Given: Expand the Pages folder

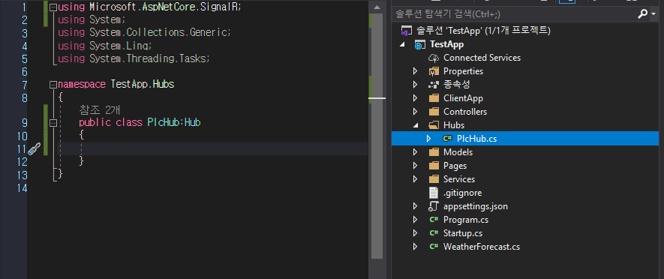Looking at the screenshot, I should coord(416,166).
